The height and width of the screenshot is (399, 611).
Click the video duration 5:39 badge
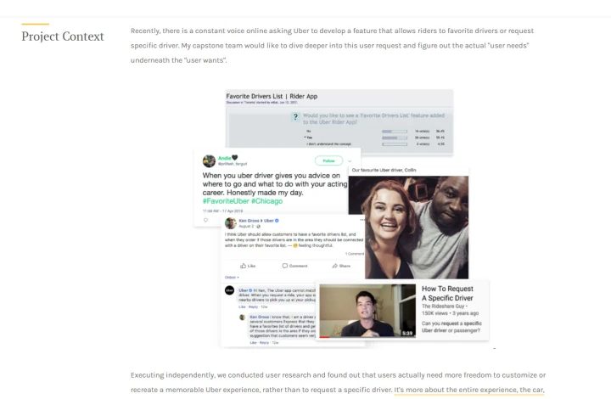407,333
